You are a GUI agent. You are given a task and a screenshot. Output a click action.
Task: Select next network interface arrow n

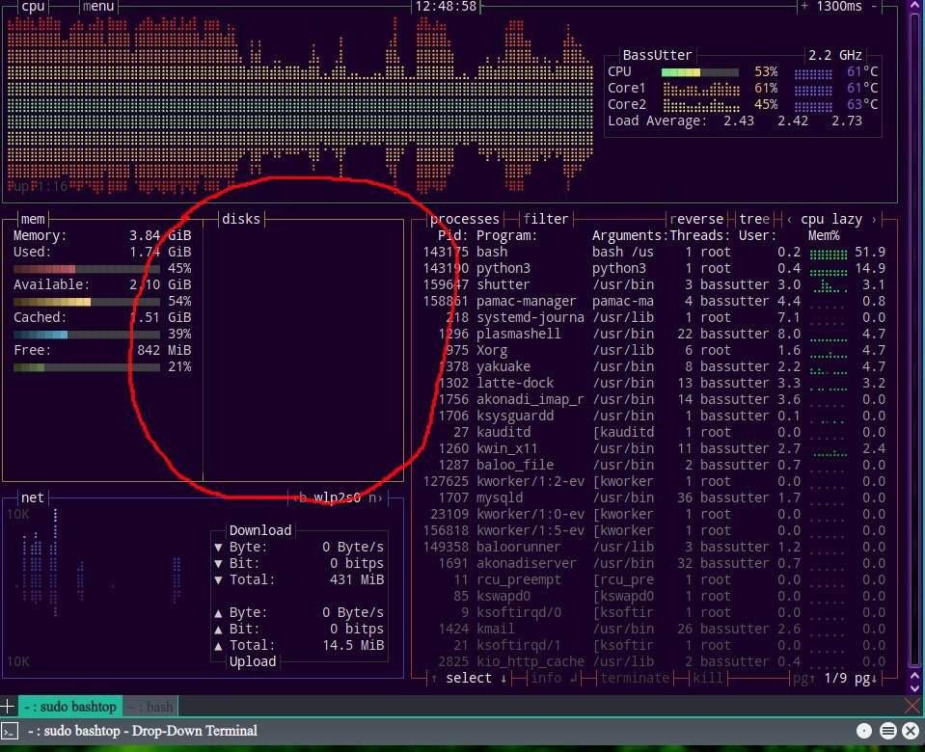(376, 497)
